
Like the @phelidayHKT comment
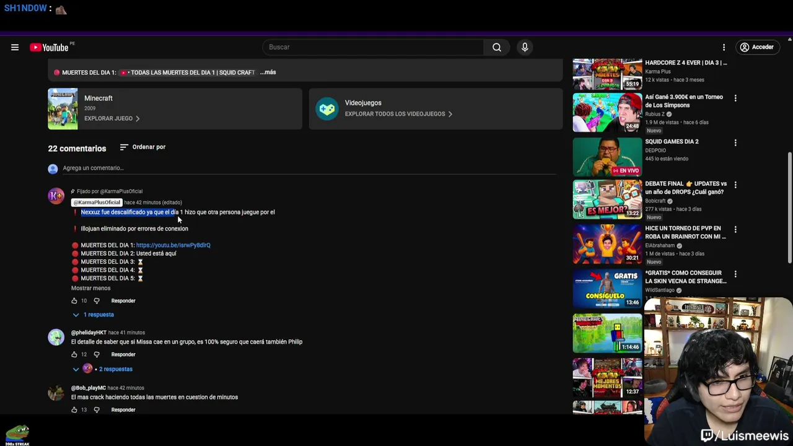point(74,355)
